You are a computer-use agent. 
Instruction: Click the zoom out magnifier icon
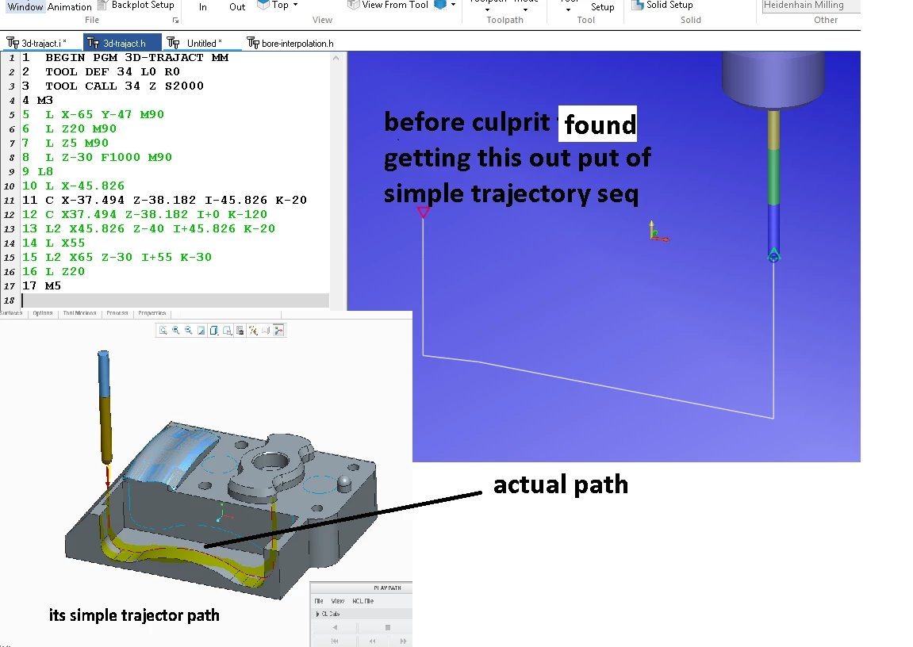pyautogui.click(x=189, y=331)
